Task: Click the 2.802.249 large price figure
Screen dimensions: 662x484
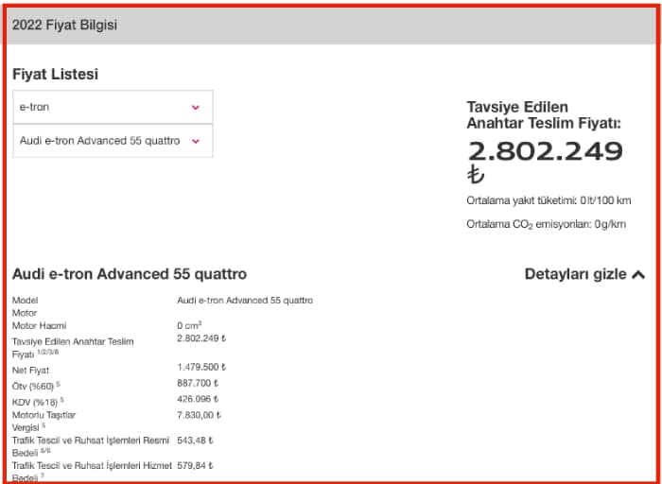Action: (x=545, y=151)
